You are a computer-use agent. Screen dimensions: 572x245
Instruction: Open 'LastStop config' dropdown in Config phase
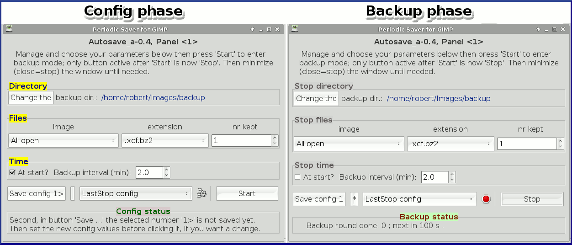pos(136,193)
